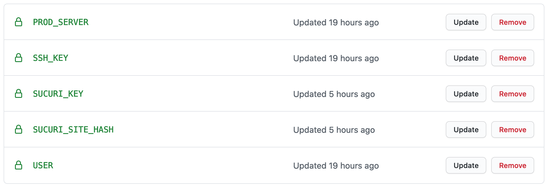Update the USER secret
This screenshot has width=548, height=188.
pyautogui.click(x=466, y=166)
